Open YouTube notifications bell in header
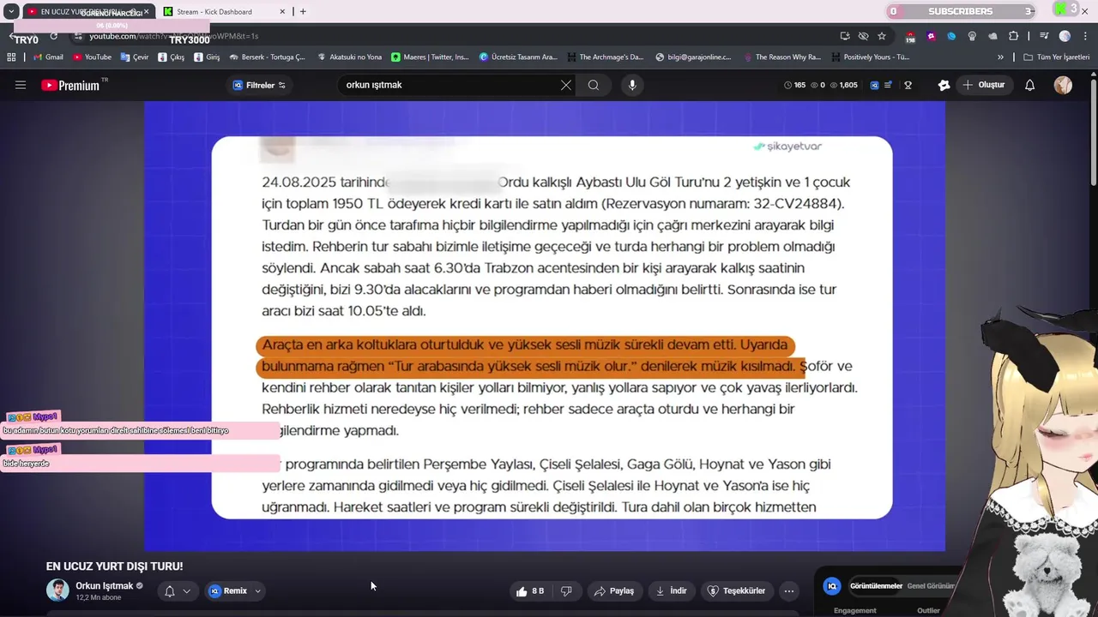 pyautogui.click(x=1030, y=85)
